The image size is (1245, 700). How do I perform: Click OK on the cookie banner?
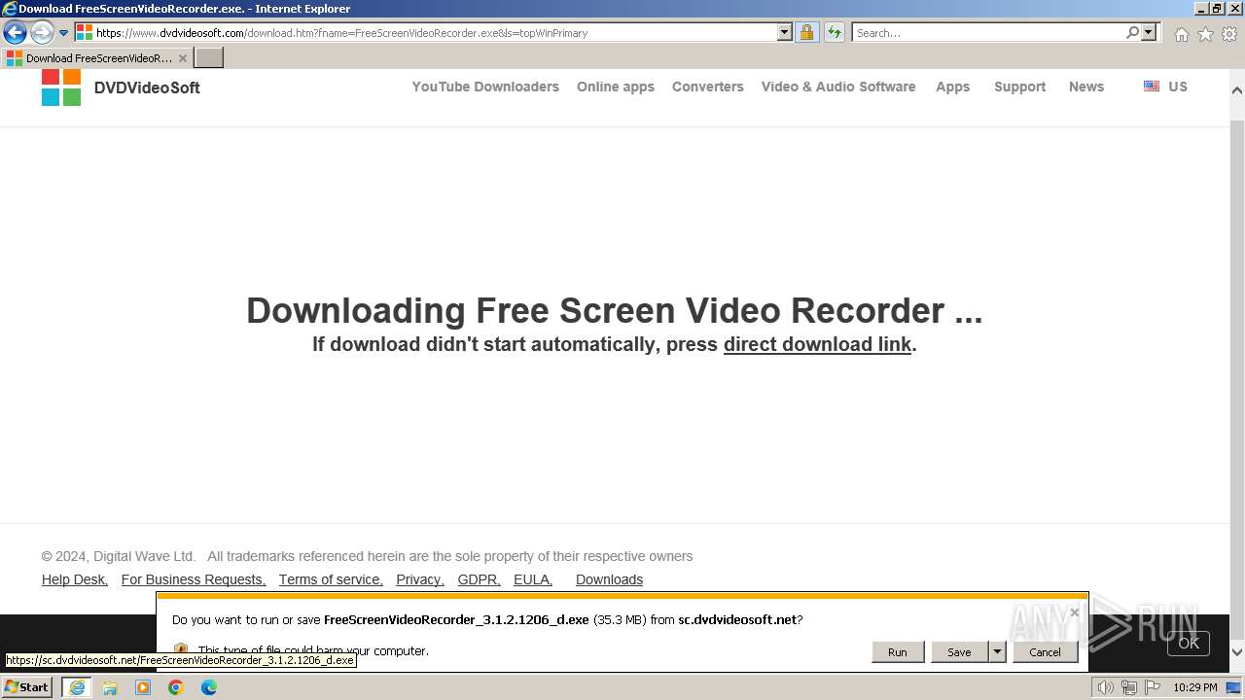point(1189,644)
